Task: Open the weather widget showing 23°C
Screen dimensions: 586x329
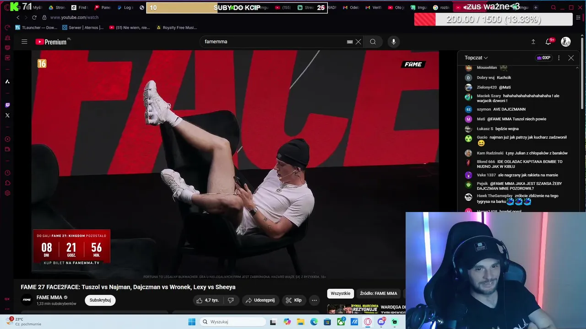Action: 23,322
